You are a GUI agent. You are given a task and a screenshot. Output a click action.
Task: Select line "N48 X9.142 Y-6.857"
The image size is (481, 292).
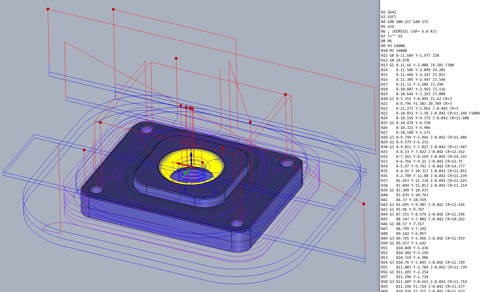pyautogui.click(x=404, y=233)
